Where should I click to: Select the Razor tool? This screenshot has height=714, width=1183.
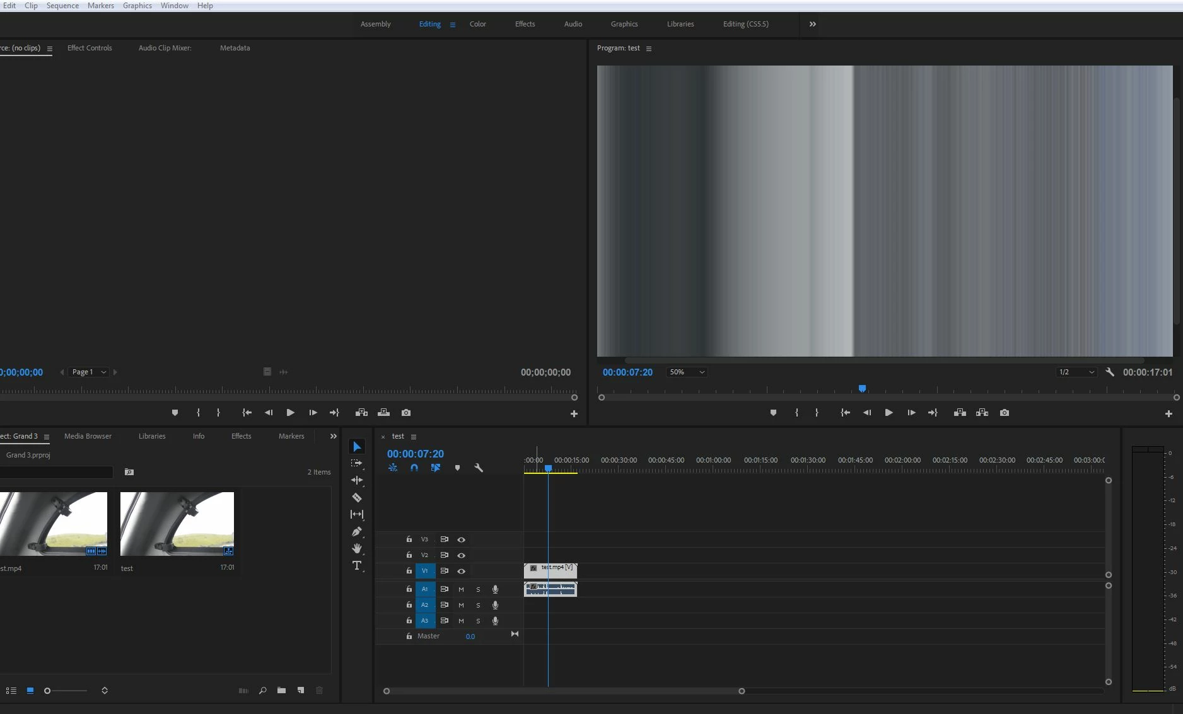pos(357,497)
